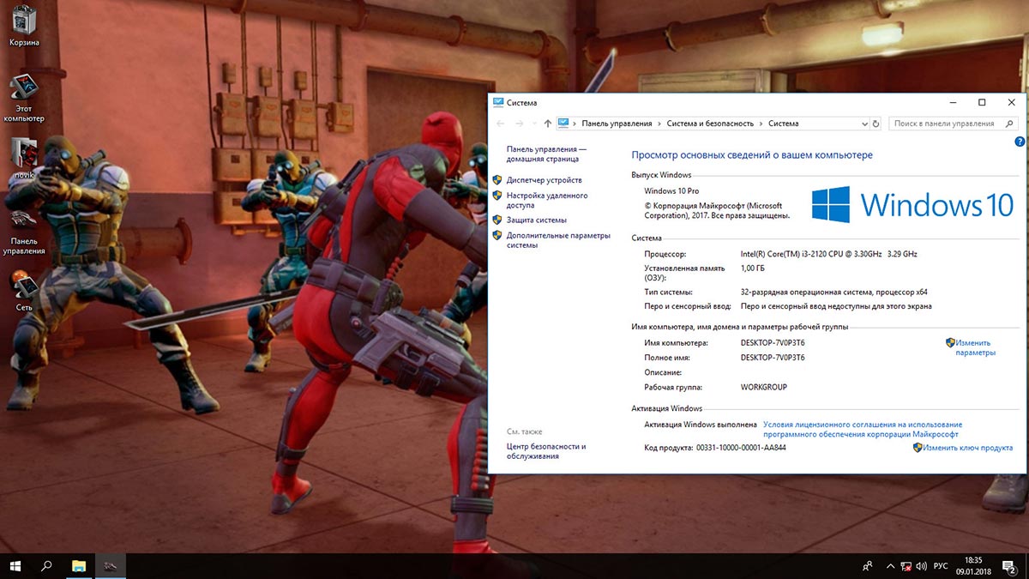Click the shield icon beside Защита системы
The image size is (1029, 579).
(x=497, y=220)
